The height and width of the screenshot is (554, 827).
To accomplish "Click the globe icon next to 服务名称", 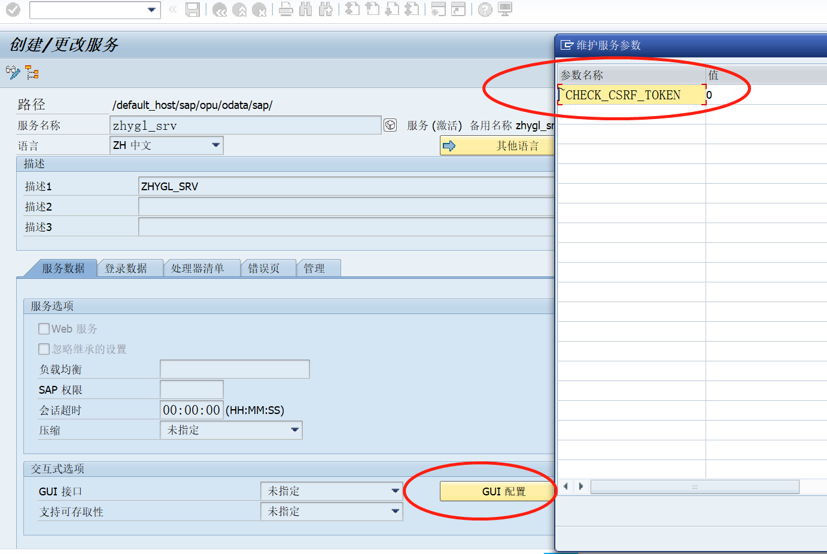I will (390, 125).
